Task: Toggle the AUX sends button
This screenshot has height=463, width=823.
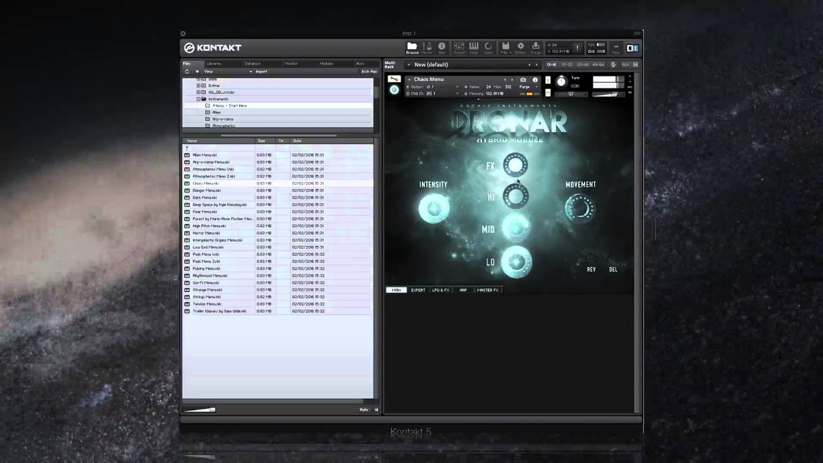Action: point(625,64)
